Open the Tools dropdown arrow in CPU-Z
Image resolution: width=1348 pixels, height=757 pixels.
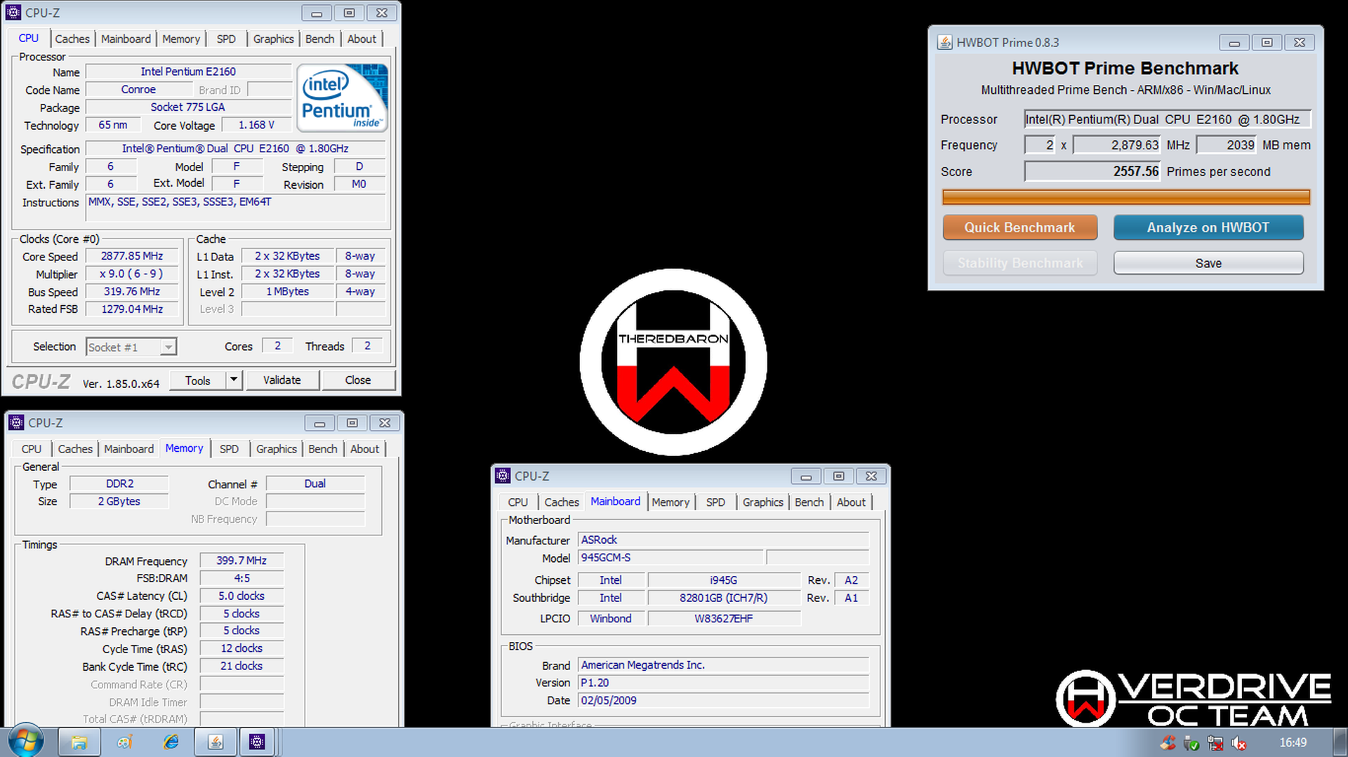click(233, 380)
